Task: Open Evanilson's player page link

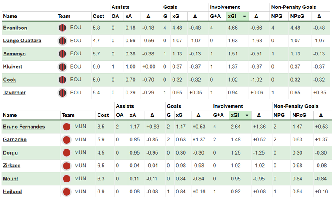Action: (x=15, y=28)
